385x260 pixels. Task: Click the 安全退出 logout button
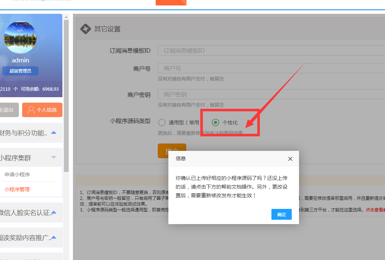click(x=7, y=110)
